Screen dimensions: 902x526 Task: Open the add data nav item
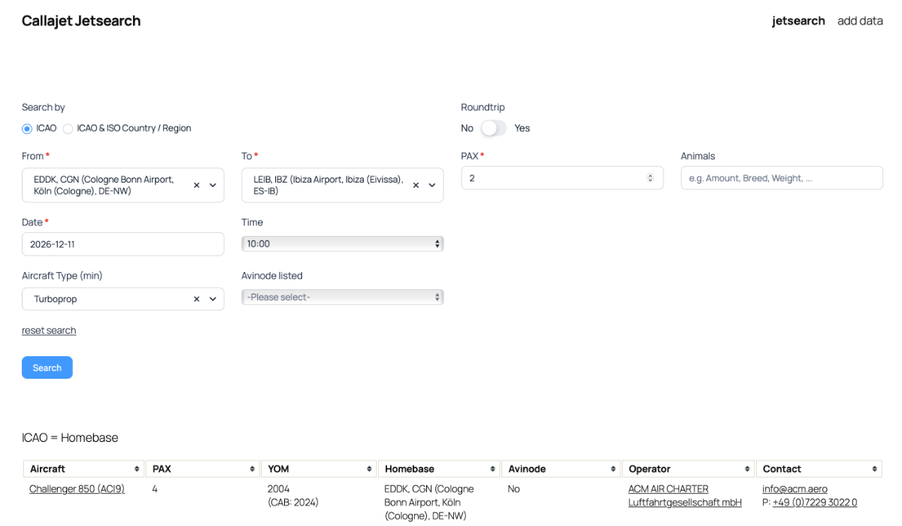click(860, 21)
